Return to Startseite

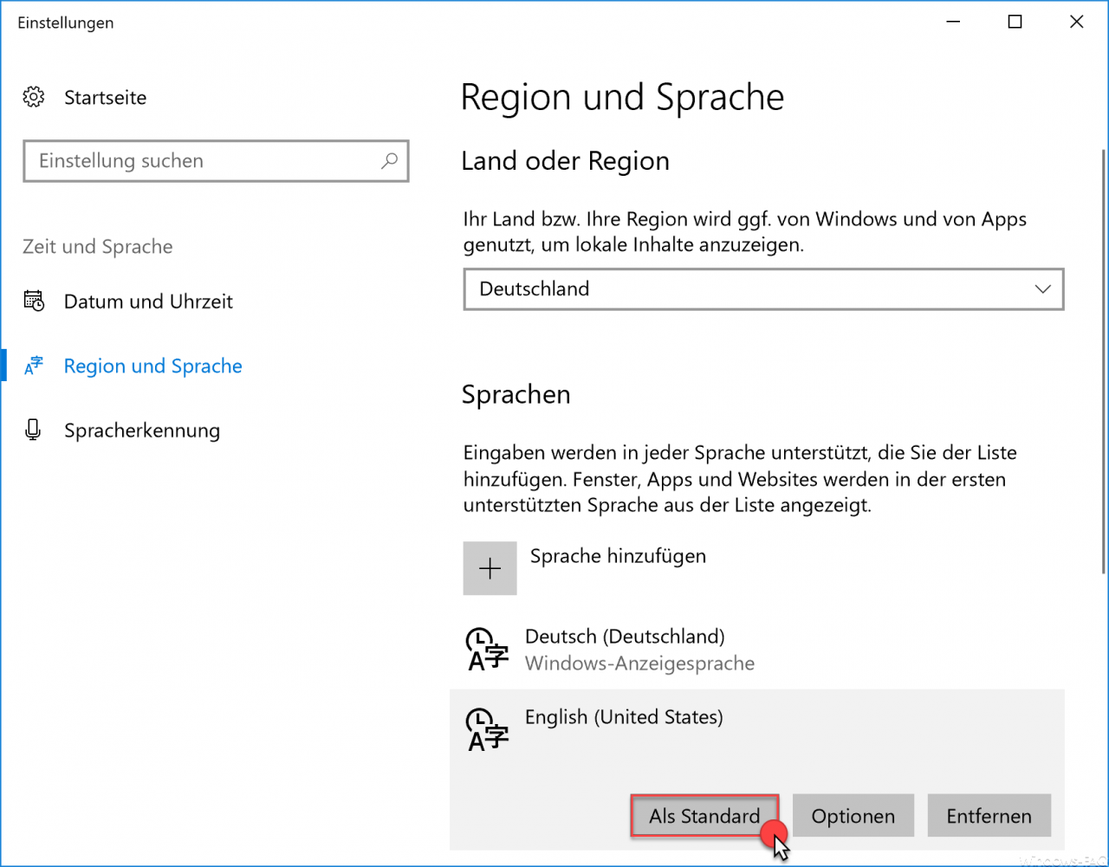(105, 98)
